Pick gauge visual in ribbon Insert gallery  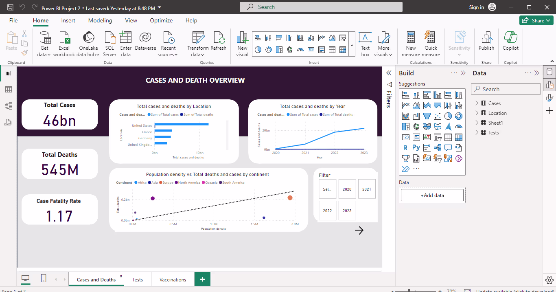(300, 50)
